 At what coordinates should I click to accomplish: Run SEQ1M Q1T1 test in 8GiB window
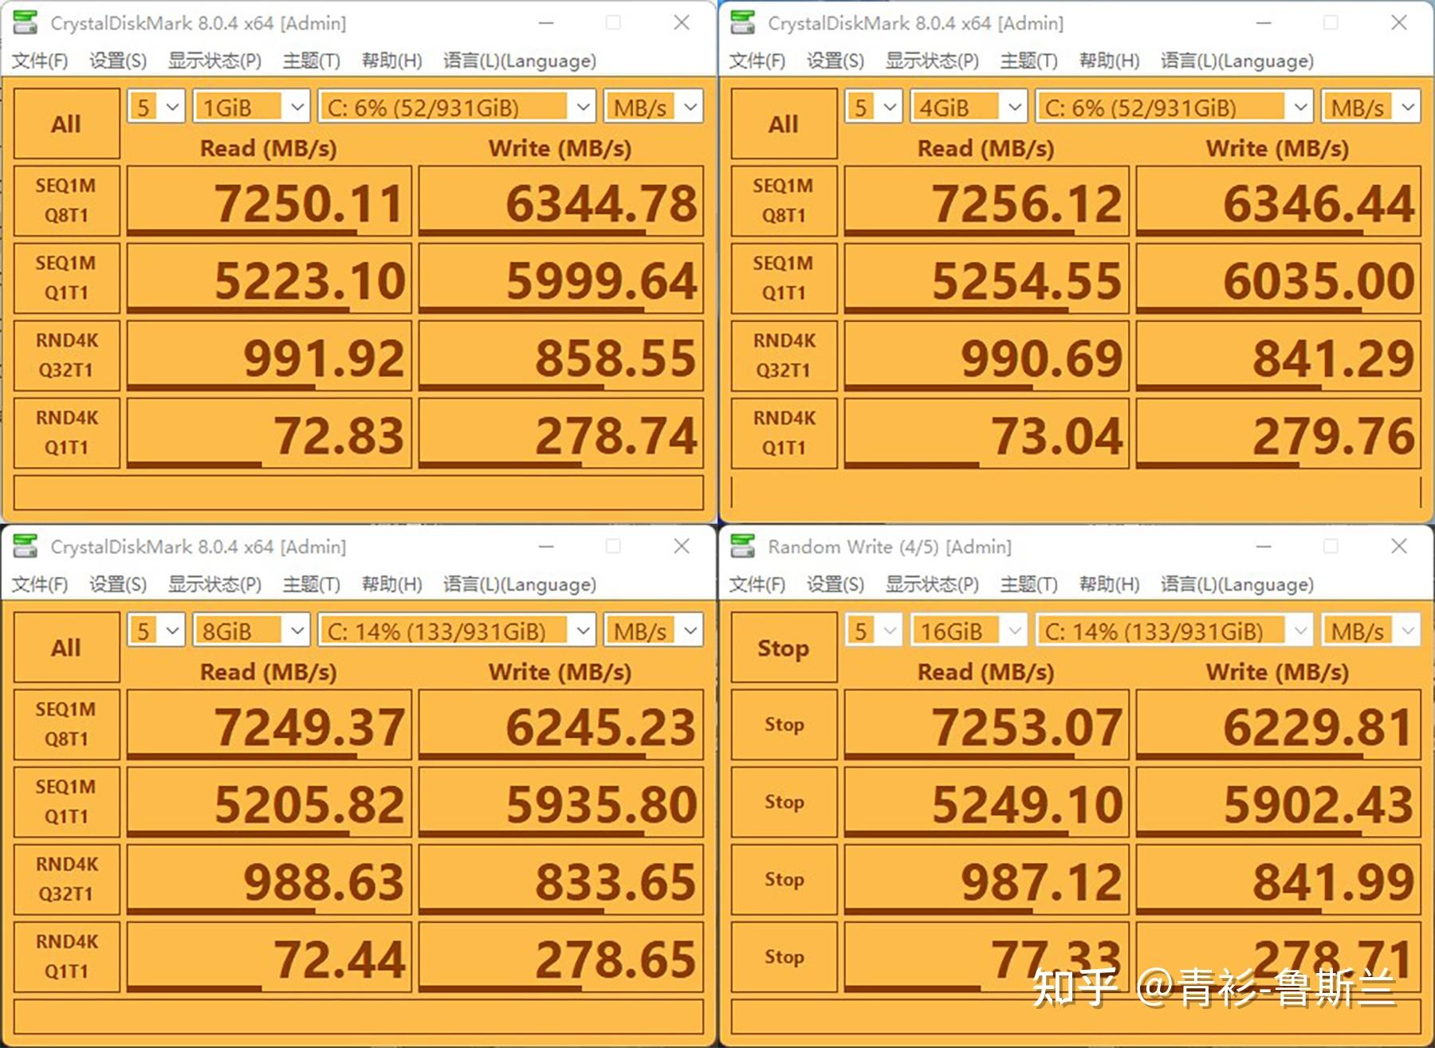click(66, 802)
